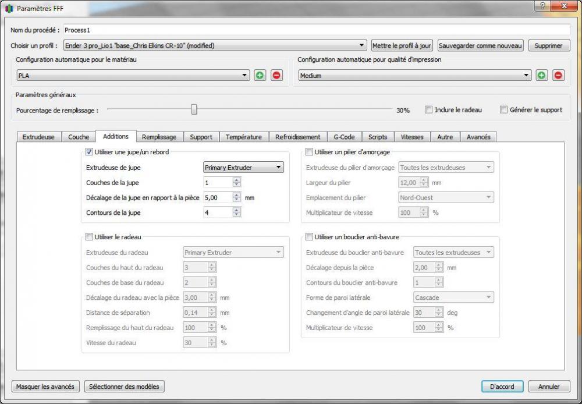Enable Utiliser un bouclier anti-bavure
This screenshot has width=582, height=404.
click(309, 236)
